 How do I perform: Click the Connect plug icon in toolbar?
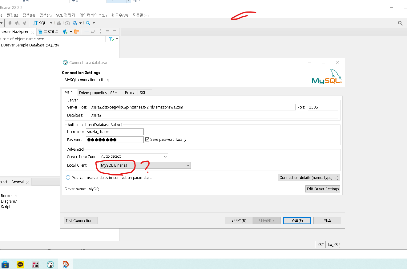pos(10,23)
